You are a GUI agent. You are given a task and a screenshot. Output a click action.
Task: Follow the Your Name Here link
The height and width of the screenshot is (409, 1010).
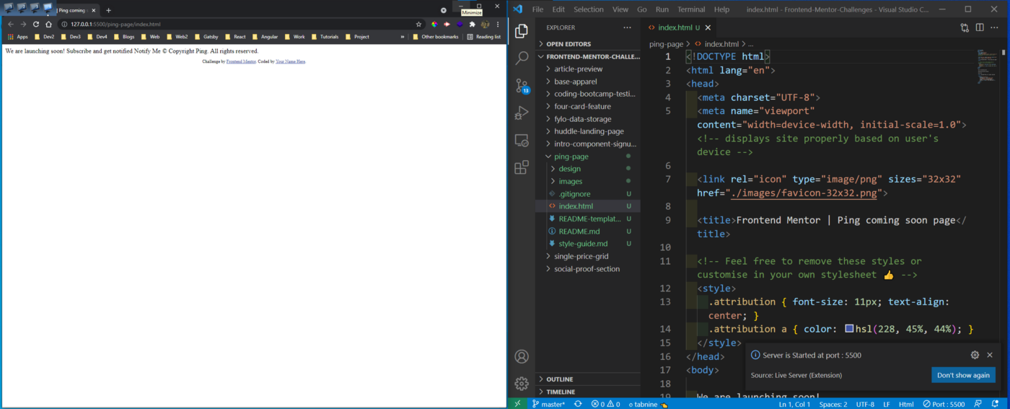click(x=290, y=62)
